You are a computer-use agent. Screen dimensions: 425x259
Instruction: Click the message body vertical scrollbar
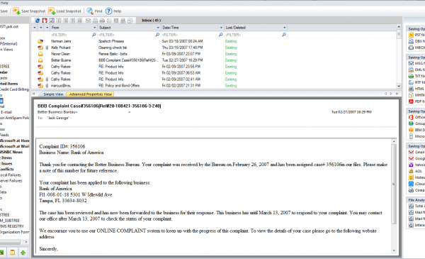pos(394,184)
